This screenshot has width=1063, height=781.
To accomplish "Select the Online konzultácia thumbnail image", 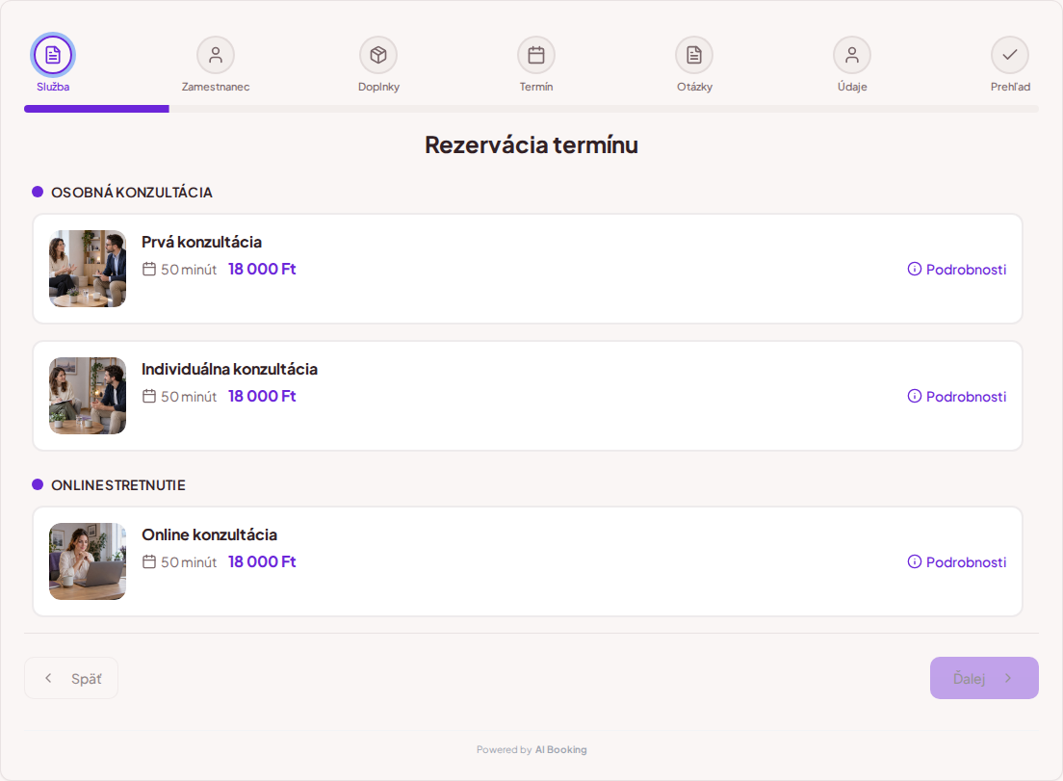I will point(88,561).
